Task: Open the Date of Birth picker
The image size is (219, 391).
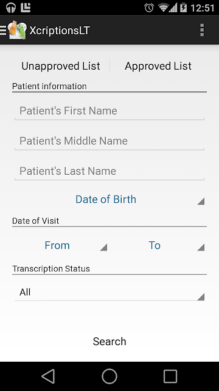Action: click(109, 199)
